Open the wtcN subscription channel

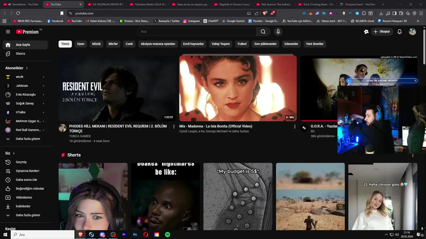pos(26,77)
